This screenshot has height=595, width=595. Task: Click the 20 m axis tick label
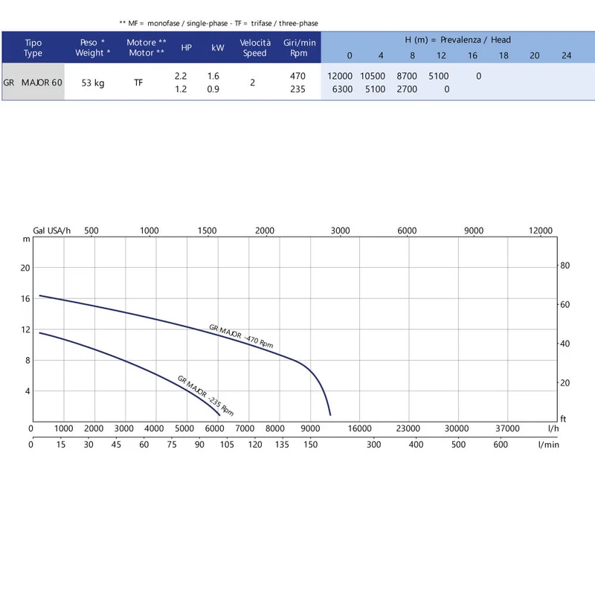[25, 268]
